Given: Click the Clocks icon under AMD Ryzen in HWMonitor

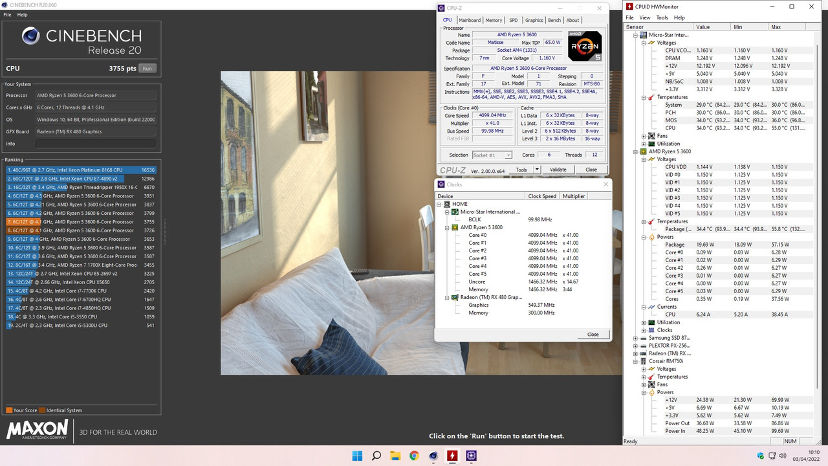Looking at the screenshot, I should coord(651,330).
